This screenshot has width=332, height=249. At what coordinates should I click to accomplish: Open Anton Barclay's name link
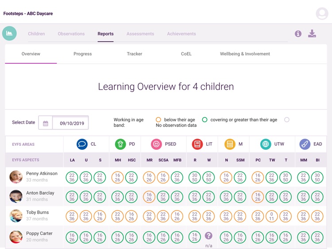click(x=40, y=193)
